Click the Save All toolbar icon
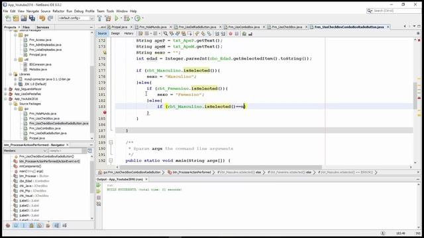Viewport: 424px width, 238px height. 32,19
